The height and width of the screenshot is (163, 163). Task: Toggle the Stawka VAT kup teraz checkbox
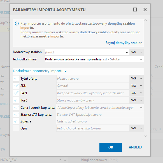tap(16, 115)
